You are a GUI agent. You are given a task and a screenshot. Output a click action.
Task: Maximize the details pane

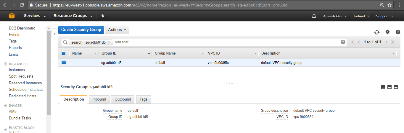point(396,87)
